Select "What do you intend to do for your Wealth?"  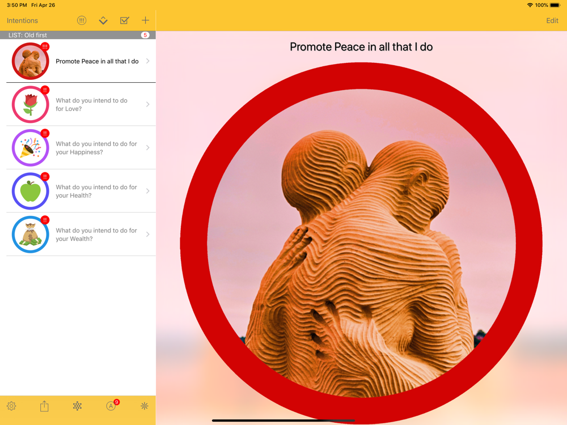point(96,235)
